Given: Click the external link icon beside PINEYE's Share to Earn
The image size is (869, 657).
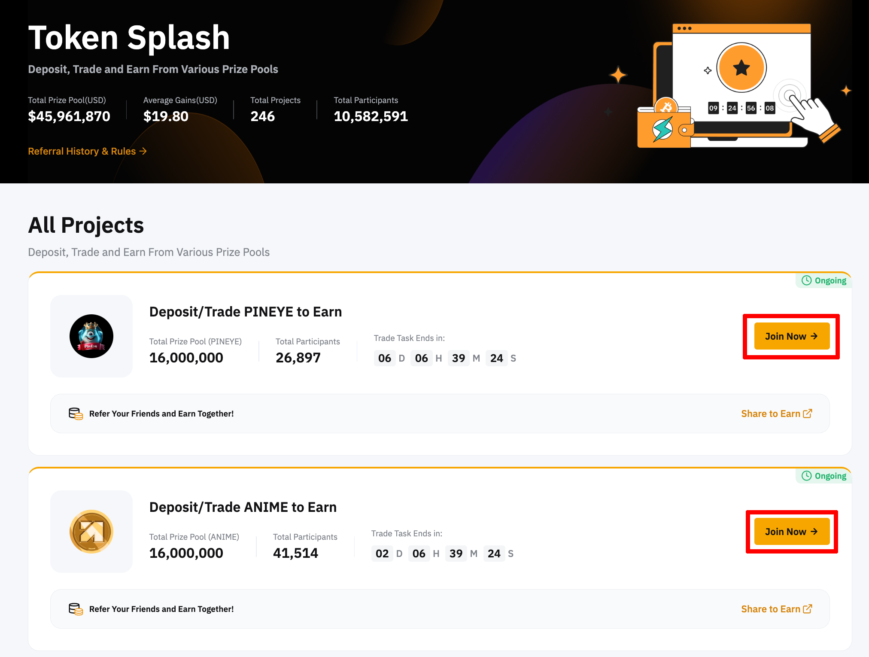Looking at the screenshot, I should tap(808, 413).
